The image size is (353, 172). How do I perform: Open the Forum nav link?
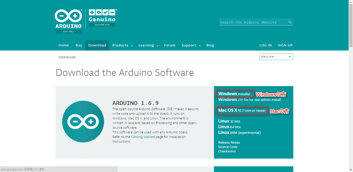(x=170, y=45)
